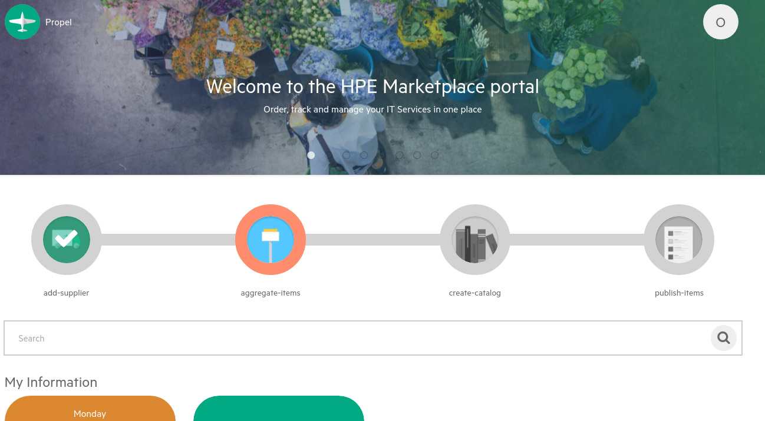Screen dimensions: 765x421
Task: Click the publish-items label
Action: click(x=679, y=293)
